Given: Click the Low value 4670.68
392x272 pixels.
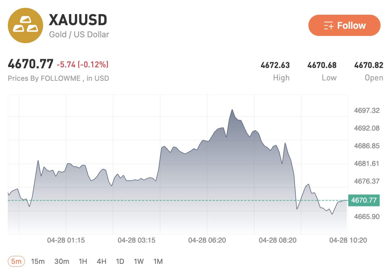Looking at the screenshot, I should pos(322,65).
